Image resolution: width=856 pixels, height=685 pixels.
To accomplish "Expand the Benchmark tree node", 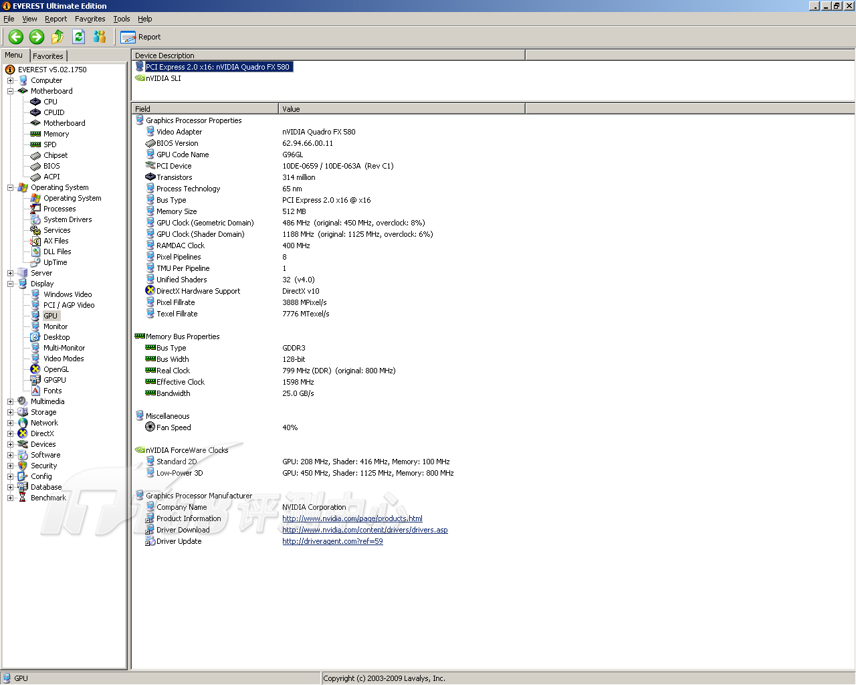I will (11, 498).
